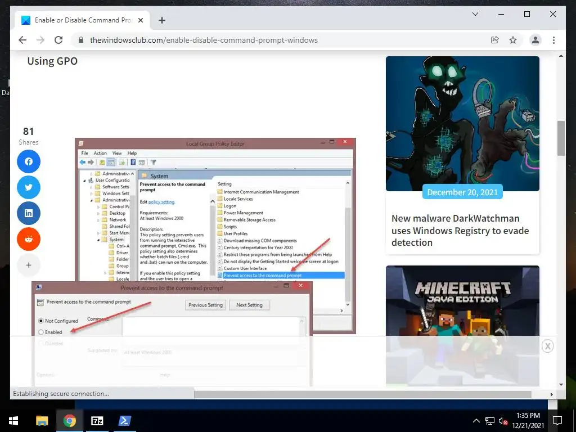Open the Minecraft Java Edition article image

462,325
